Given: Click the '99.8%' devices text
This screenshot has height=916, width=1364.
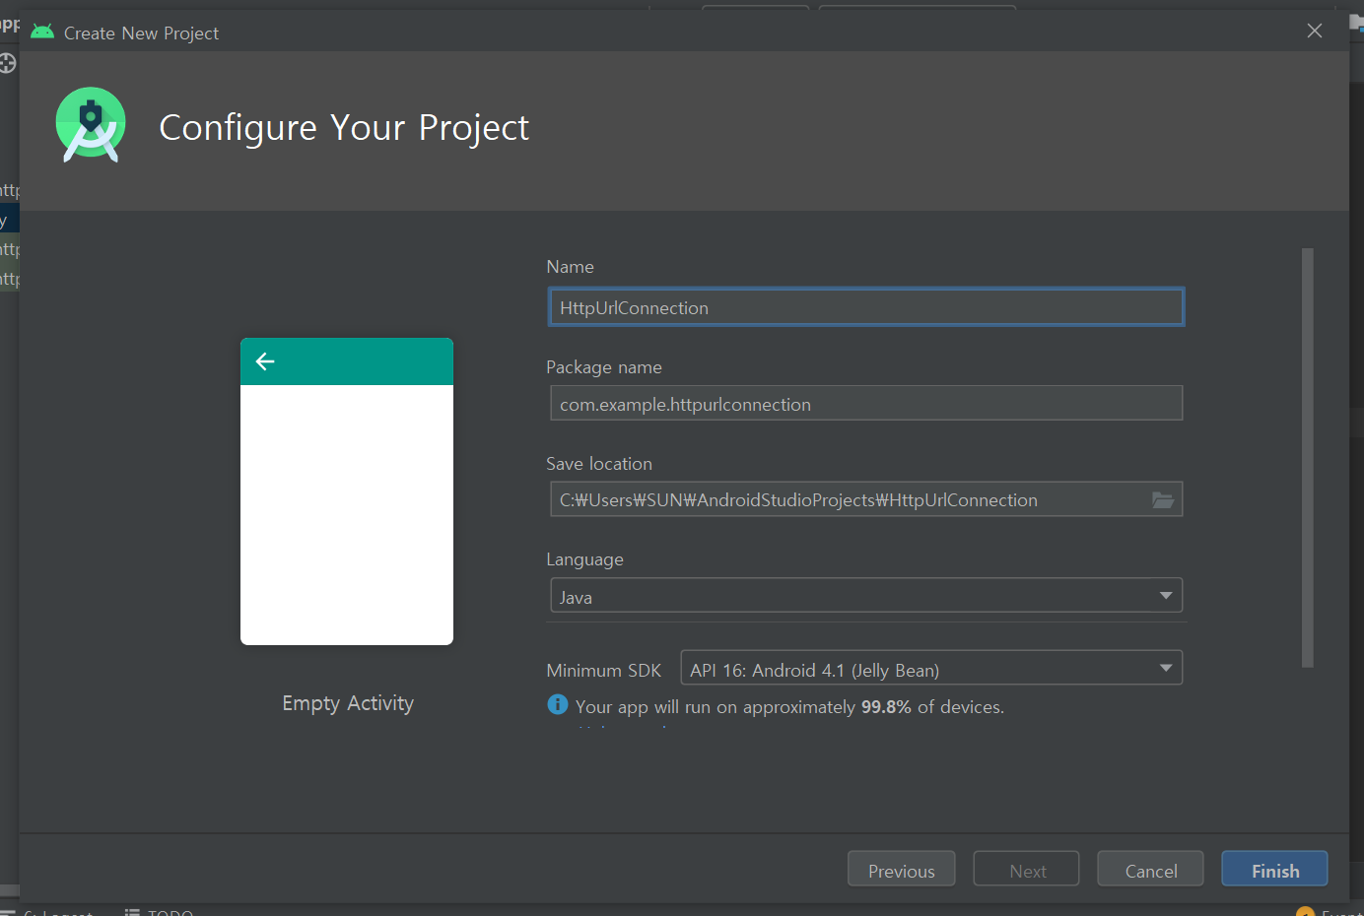Looking at the screenshot, I should point(886,707).
